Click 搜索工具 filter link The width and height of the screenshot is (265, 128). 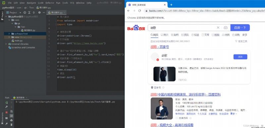click(x=241, y=41)
